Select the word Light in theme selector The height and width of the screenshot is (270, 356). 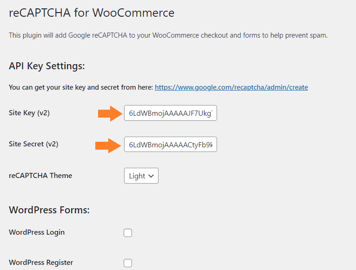click(x=137, y=176)
